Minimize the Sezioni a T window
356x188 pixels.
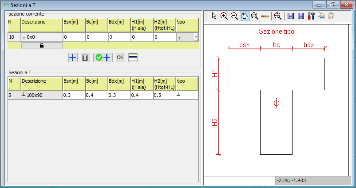[319, 5]
